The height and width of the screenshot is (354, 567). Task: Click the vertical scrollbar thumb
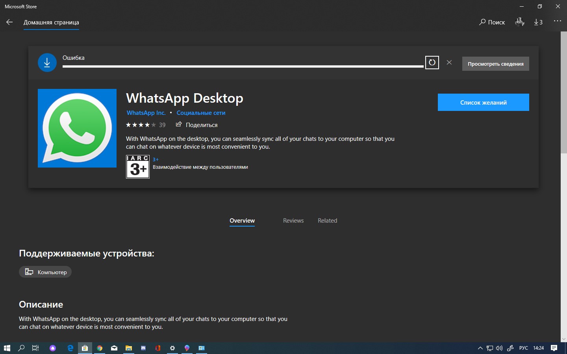[564, 92]
